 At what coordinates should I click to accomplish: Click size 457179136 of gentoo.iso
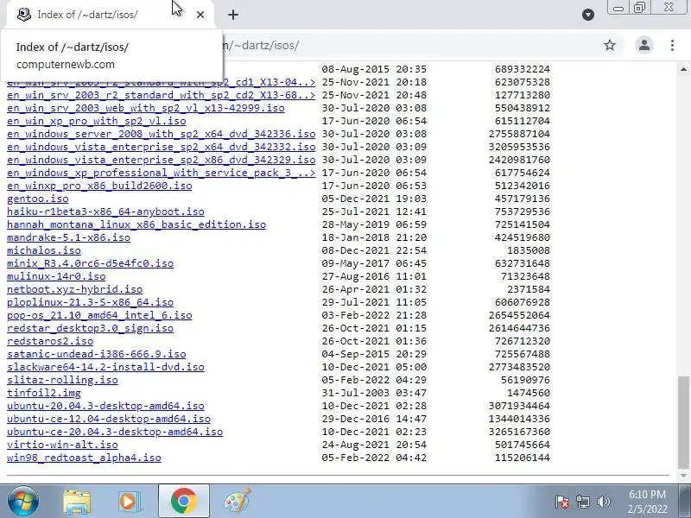pyautogui.click(x=523, y=199)
